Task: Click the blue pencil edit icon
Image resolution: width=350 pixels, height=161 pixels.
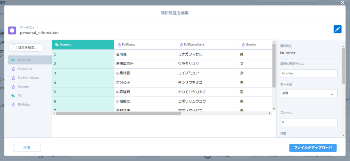Action: (337, 29)
